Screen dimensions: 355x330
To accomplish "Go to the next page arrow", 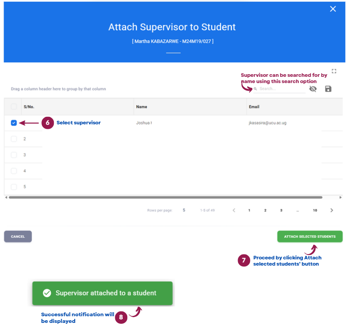I will tap(331, 210).
